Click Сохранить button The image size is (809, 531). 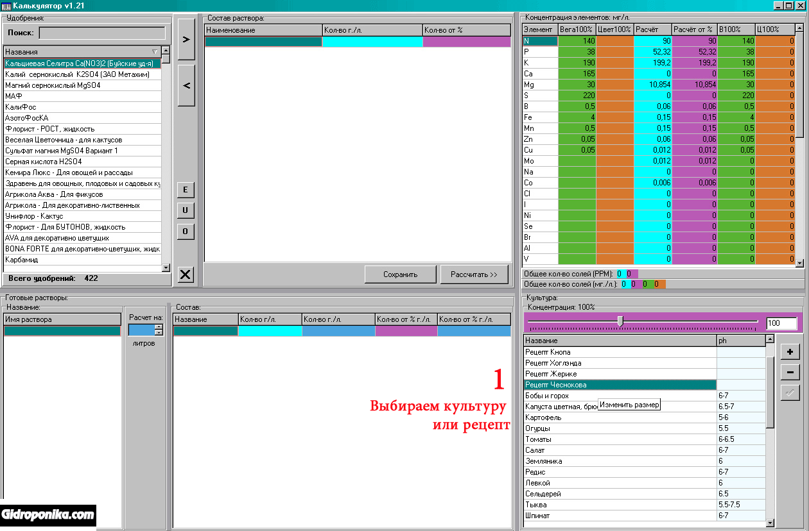coord(401,274)
